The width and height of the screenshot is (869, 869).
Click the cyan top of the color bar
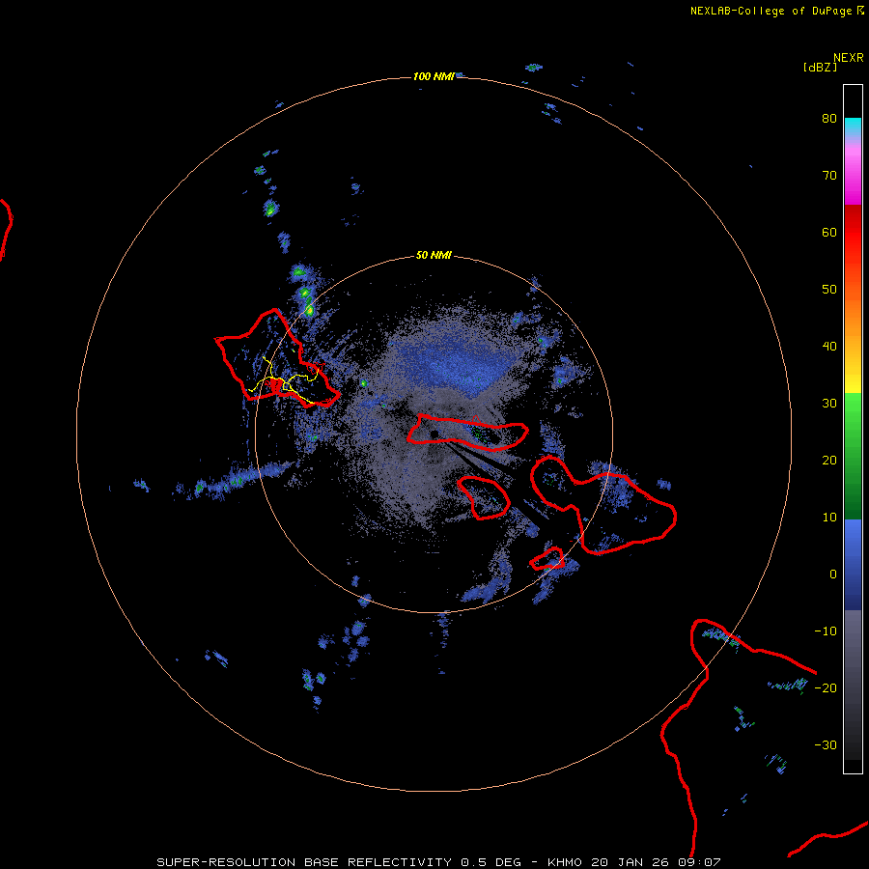[x=853, y=126]
